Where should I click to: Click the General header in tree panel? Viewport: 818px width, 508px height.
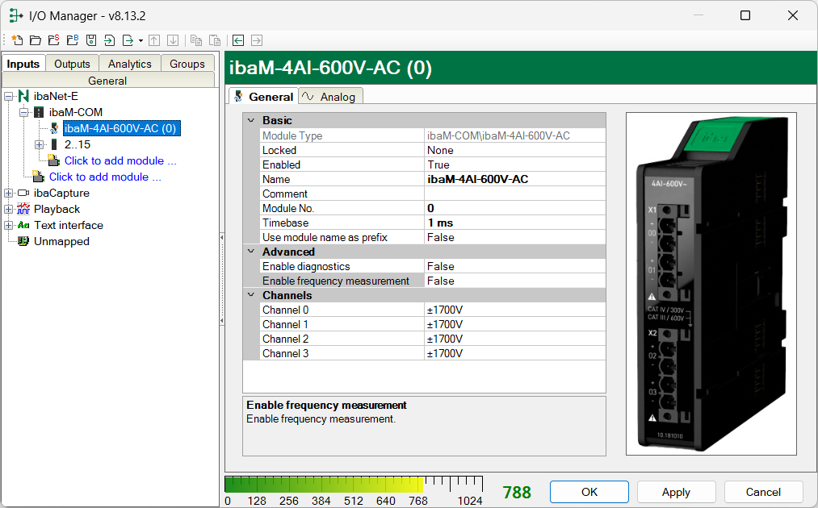108,81
